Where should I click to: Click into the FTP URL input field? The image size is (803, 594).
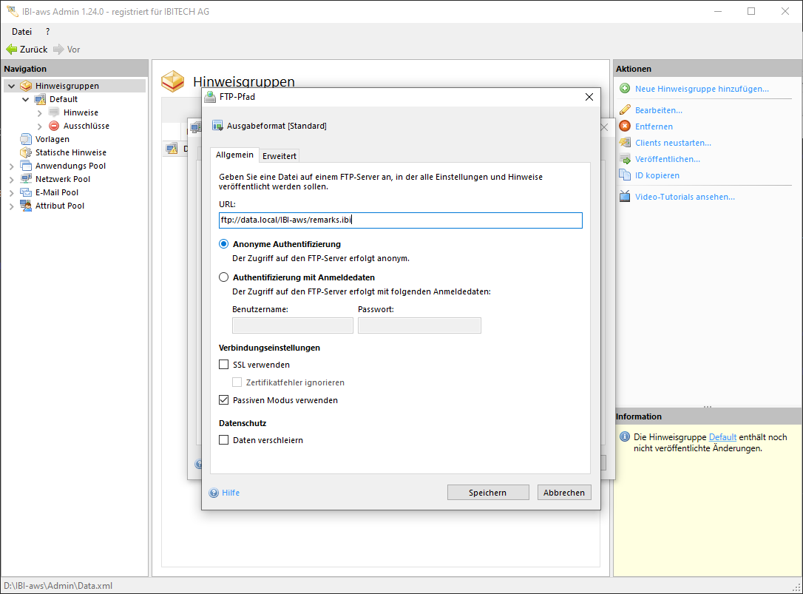pos(400,220)
